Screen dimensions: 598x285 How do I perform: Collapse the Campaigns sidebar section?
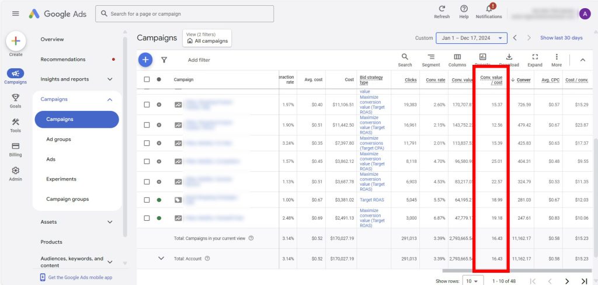(110, 99)
